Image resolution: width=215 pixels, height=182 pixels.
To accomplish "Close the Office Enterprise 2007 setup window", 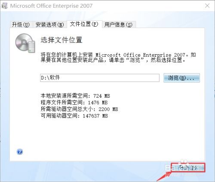I will [207, 6].
